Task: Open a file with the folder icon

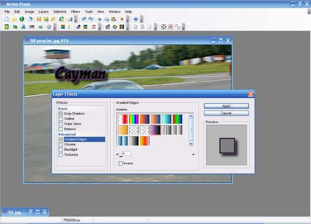Action: [x=14, y=19]
